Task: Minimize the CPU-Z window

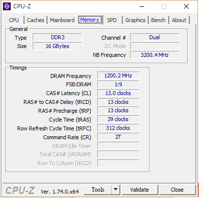Action: pos(142,6)
